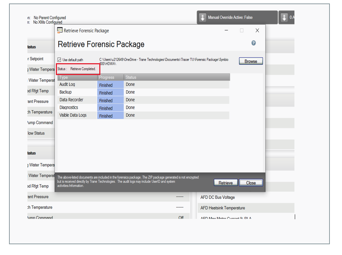Click the Type column header
The width and height of the screenshot is (342, 255).
click(77, 77)
